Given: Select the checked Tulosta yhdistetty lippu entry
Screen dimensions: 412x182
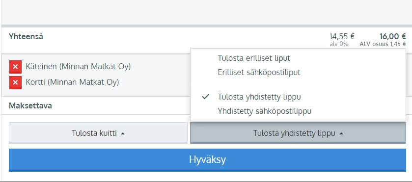Looking at the screenshot, I should pos(259,97).
